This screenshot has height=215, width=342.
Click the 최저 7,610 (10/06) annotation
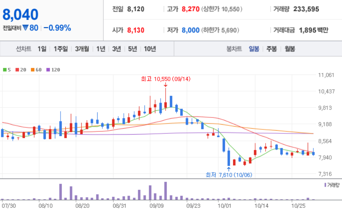click(229, 175)
